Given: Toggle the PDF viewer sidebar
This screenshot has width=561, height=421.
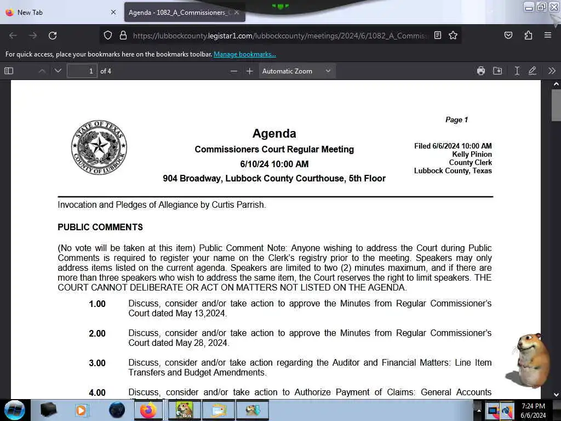Looking at the screenshot, I should [x=9, y=71].
